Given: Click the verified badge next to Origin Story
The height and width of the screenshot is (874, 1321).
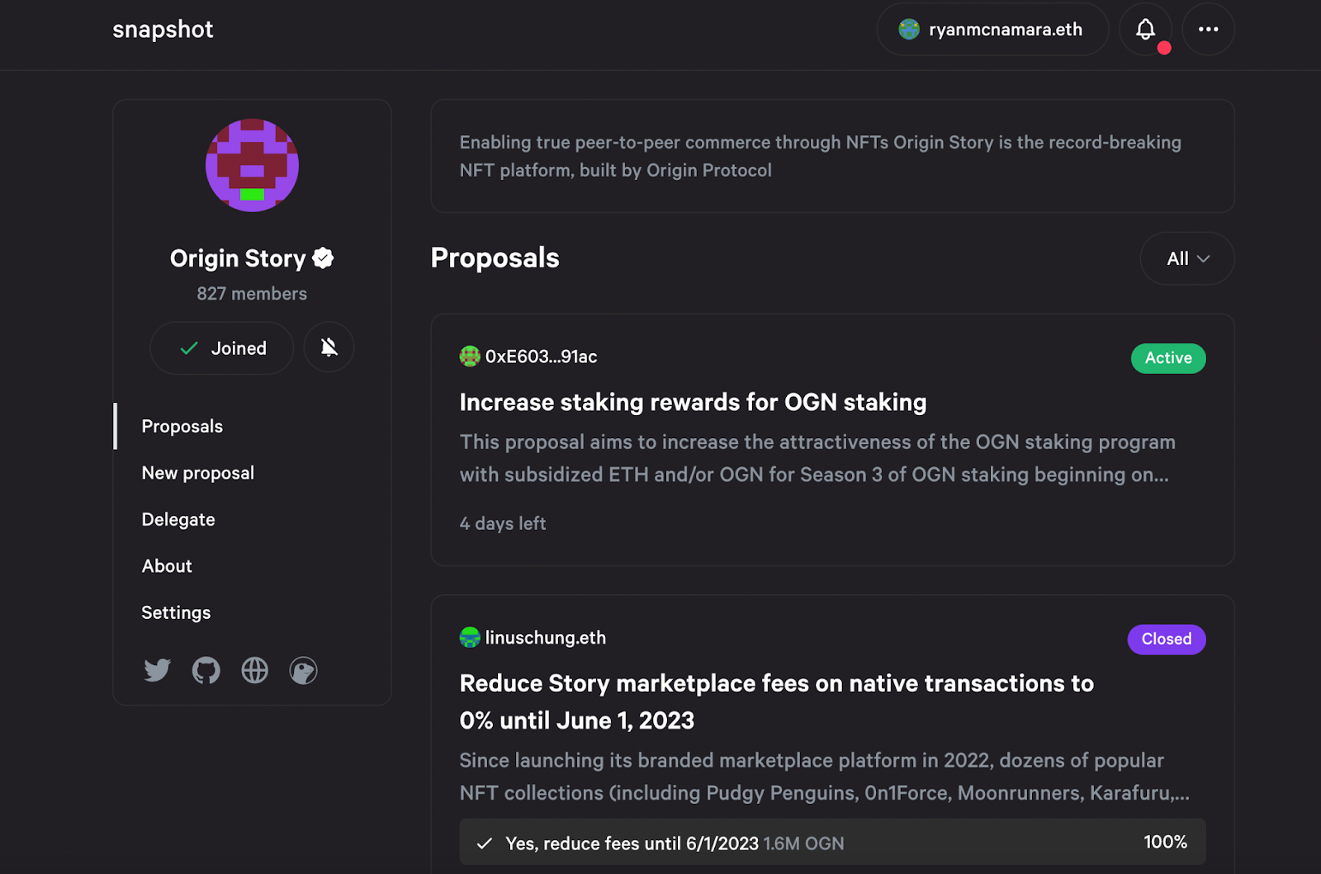Looking at the screenshot, I should [x=323, y=258].
